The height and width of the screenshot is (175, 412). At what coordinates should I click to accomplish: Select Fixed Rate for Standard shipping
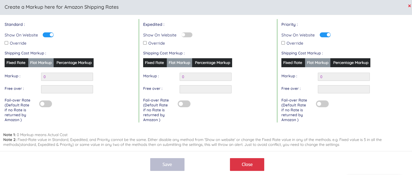16,63
